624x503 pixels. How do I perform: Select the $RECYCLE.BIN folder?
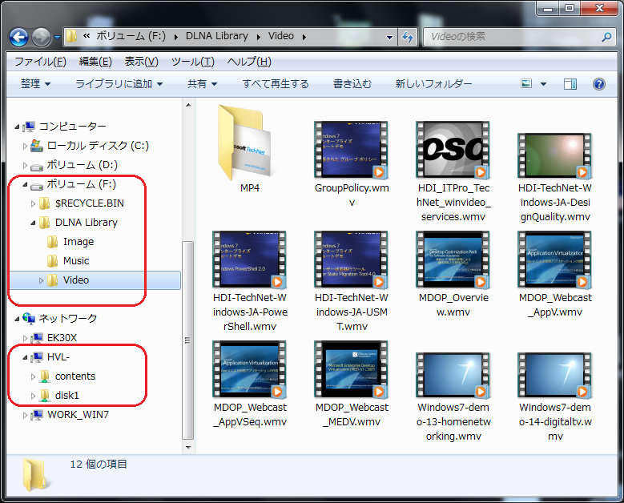[x=90, y=203]
